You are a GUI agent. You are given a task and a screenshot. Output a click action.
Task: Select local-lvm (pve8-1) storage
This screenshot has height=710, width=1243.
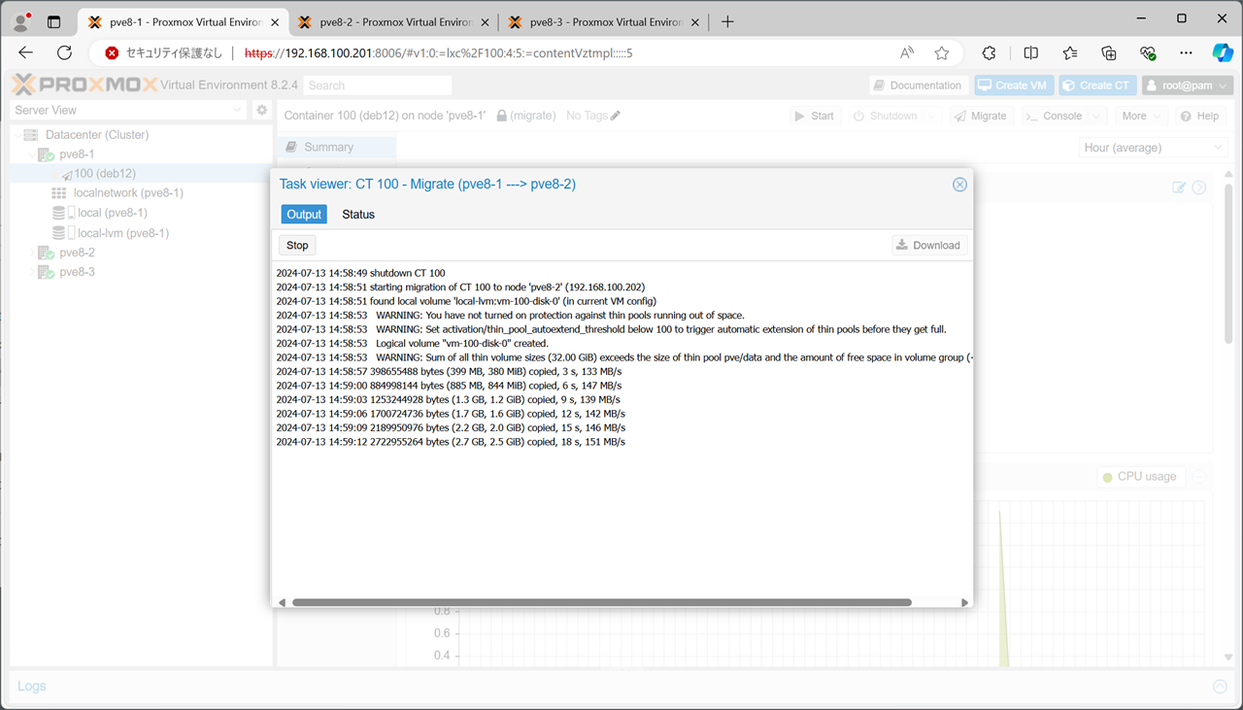click(122, 233)
